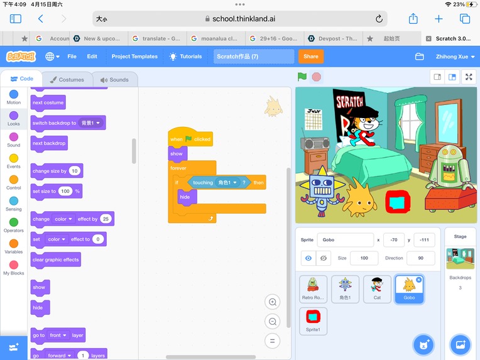Select the My Blocks category

13,268
